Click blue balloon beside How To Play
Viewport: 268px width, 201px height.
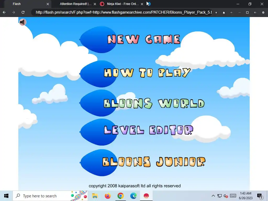(x=98, y=74)
